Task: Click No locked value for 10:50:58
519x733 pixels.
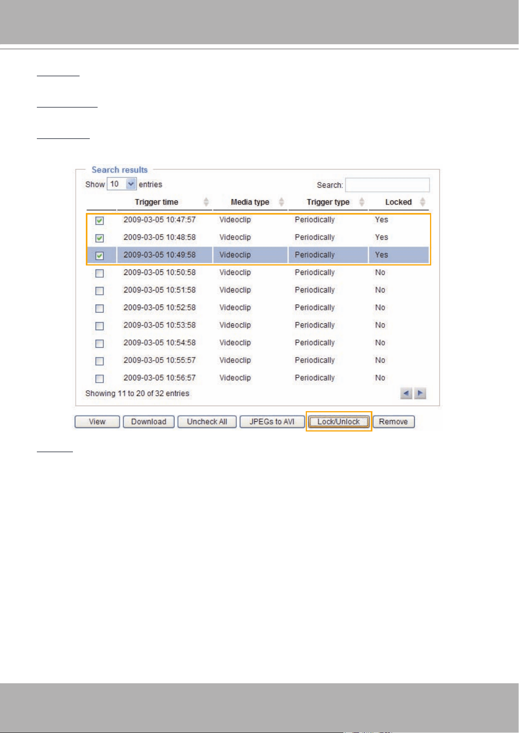Action: point(380,273)
